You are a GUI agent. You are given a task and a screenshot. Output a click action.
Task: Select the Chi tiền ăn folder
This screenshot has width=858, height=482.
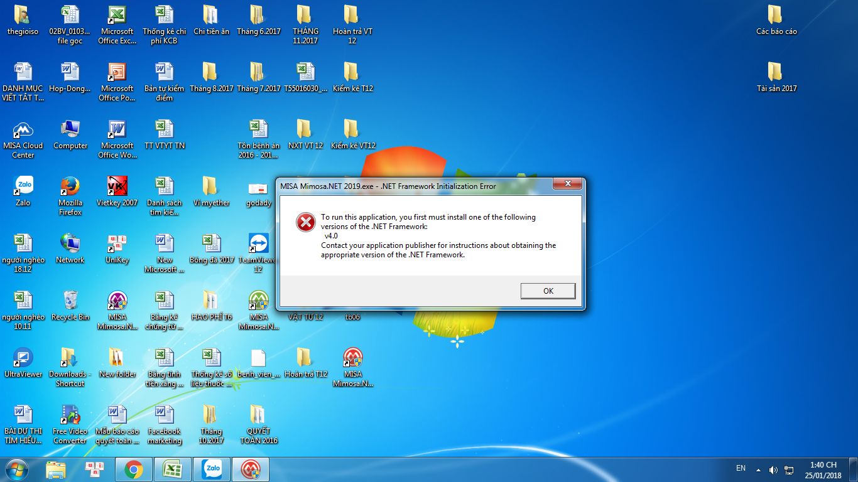[211, 20]
